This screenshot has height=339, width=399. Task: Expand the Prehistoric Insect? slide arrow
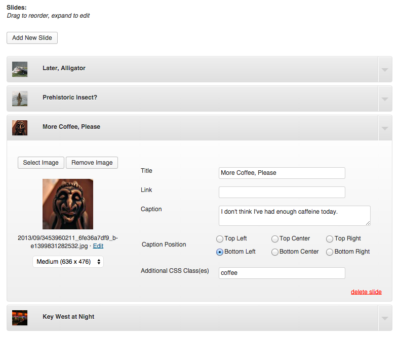pyautogui.click(x=385, y=99)
